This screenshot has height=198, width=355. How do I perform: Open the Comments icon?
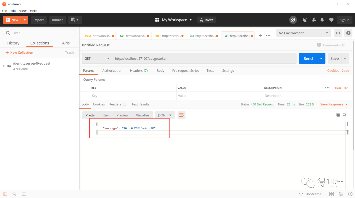tap(319, 45)
